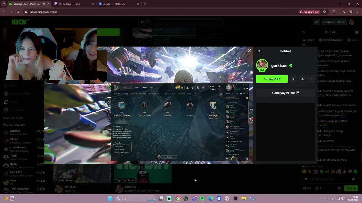Open the gift icon beside KICKs button
362x203 pixels.
(317, 22)
